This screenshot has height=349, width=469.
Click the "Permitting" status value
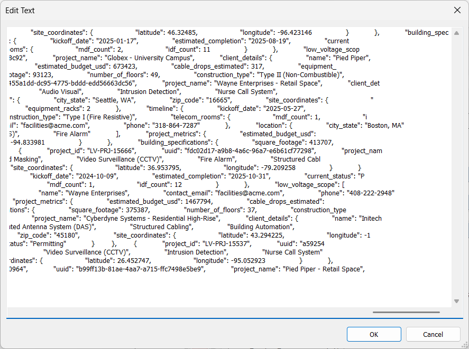pos(48,244)
